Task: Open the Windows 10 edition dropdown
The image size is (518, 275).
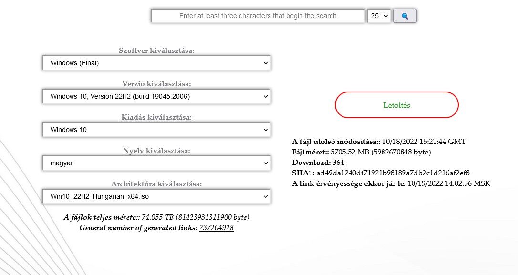Action: 156,130
